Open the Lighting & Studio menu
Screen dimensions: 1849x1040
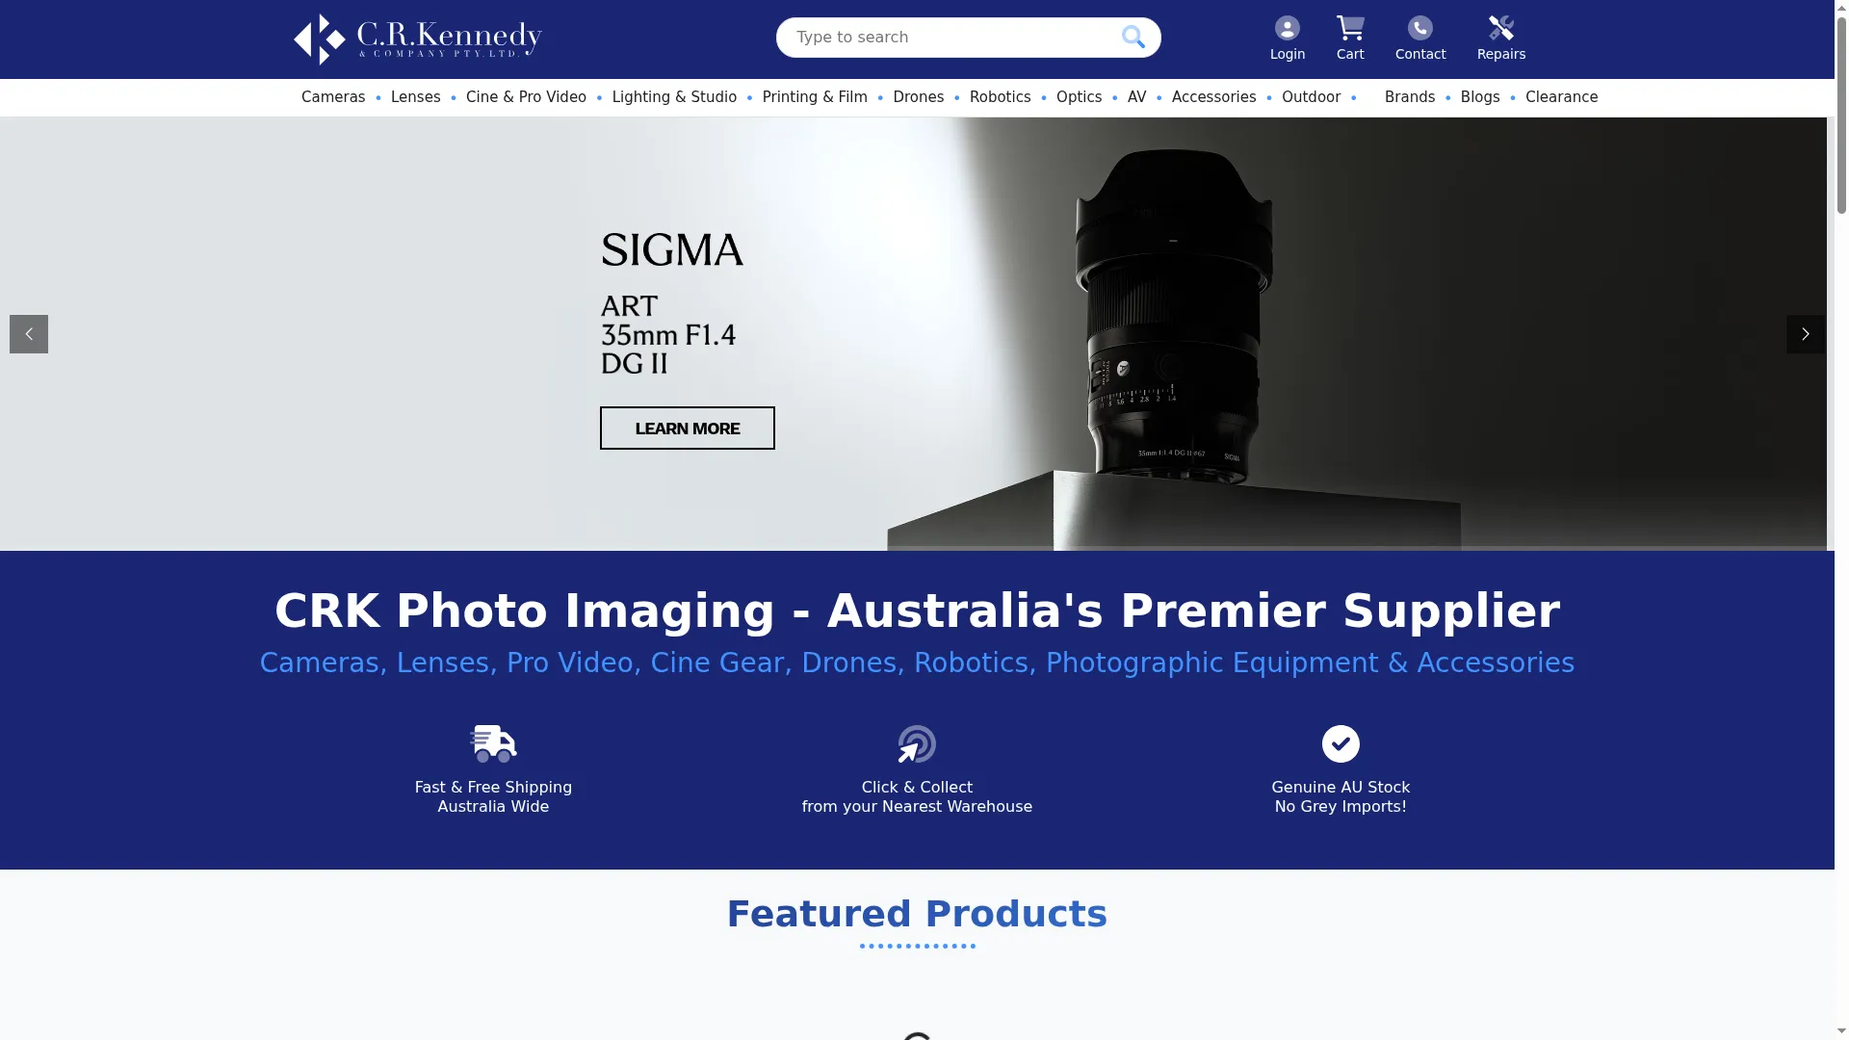(674, 97)
